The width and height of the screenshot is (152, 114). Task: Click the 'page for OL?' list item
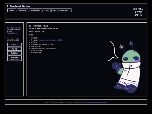pos(36,46)
